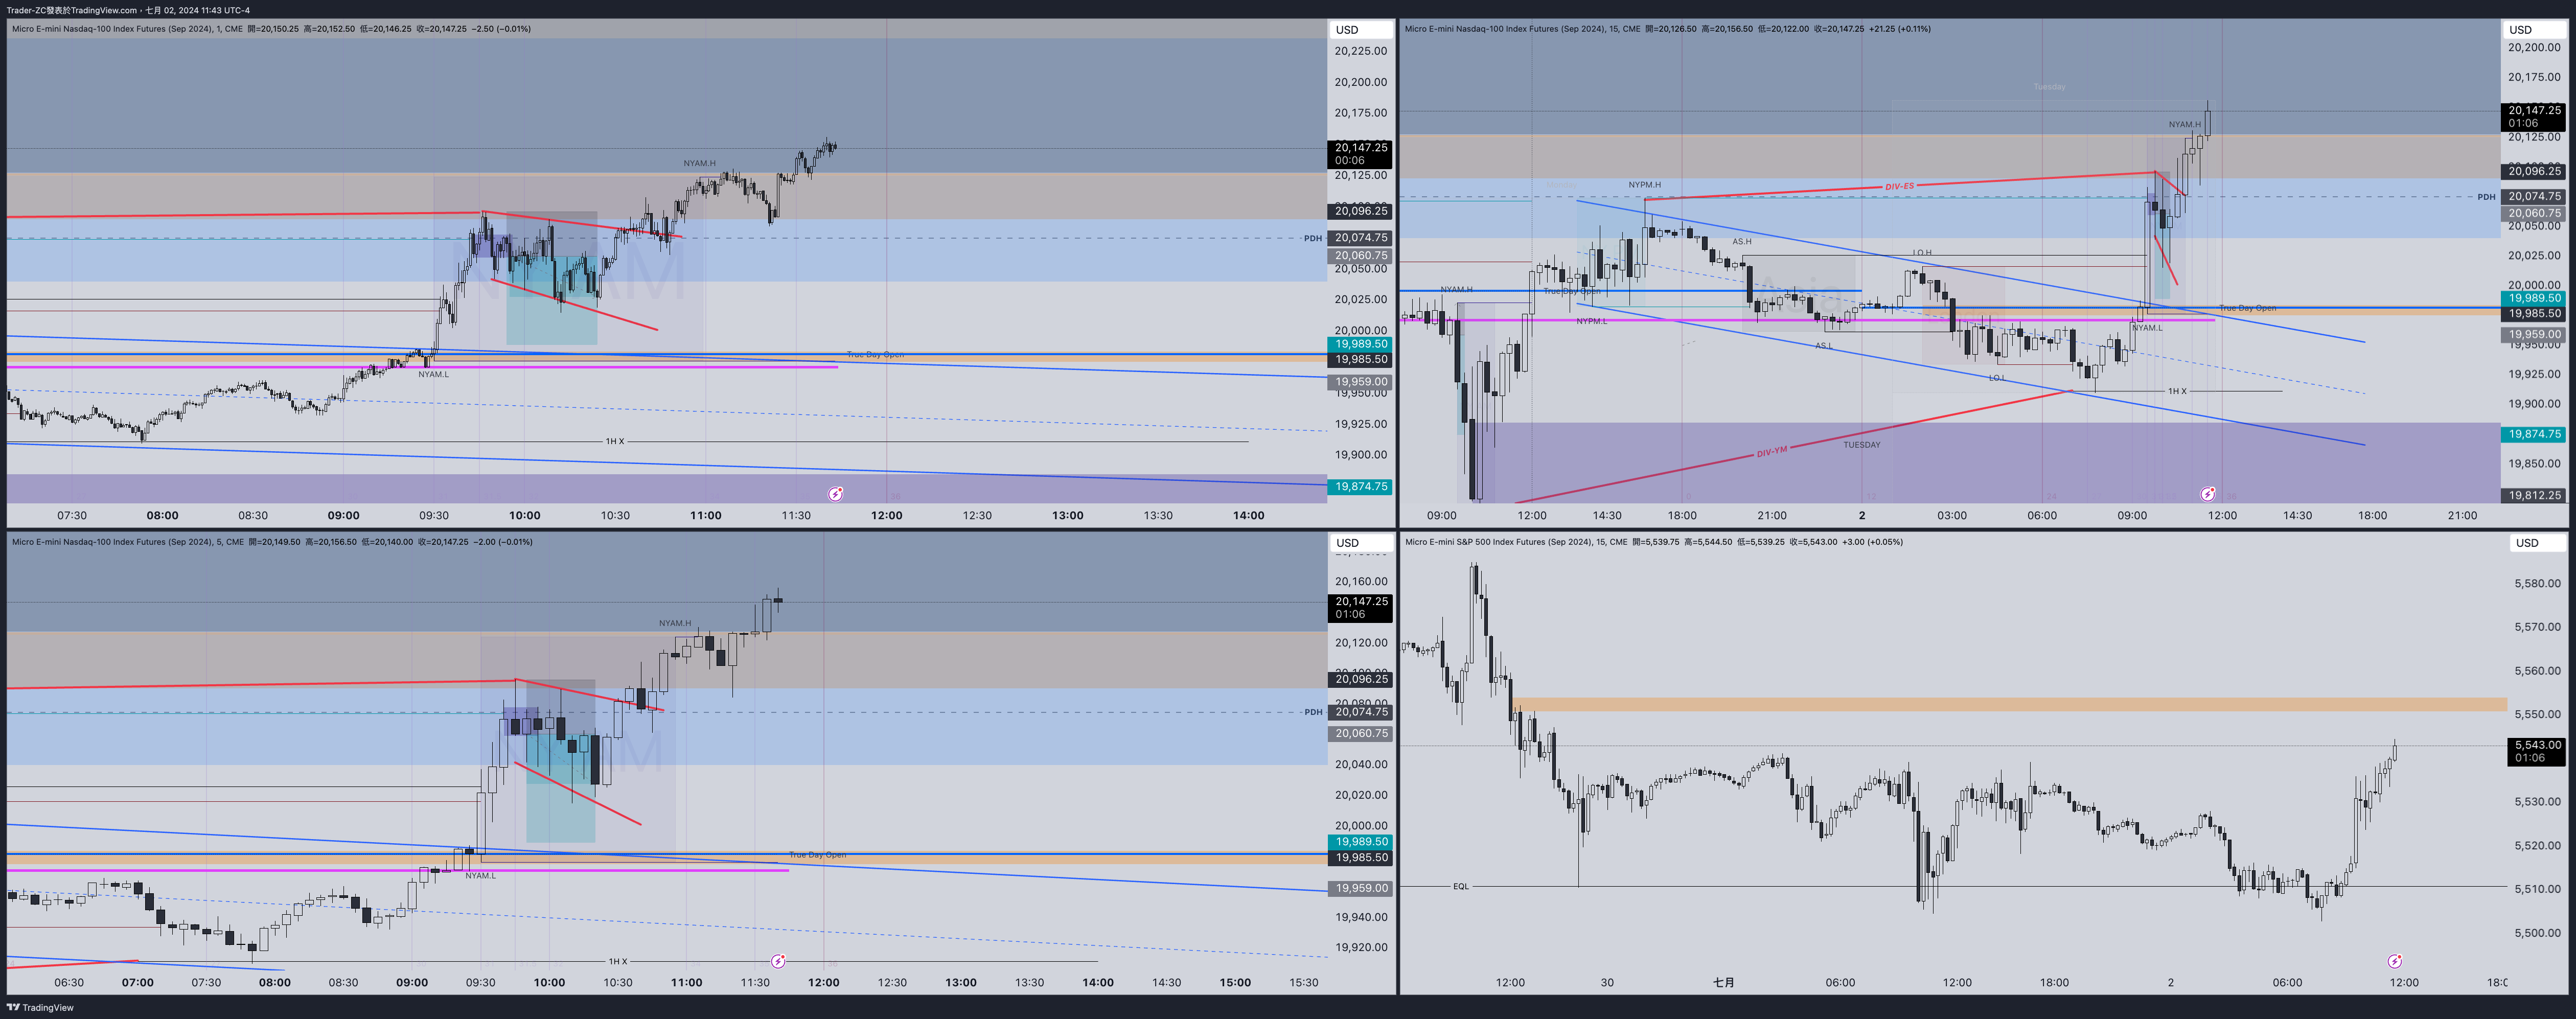Open the USD currency selector in the NQ 15-minute chart
2576x1019 pixels.
(x=2534, y=30)
